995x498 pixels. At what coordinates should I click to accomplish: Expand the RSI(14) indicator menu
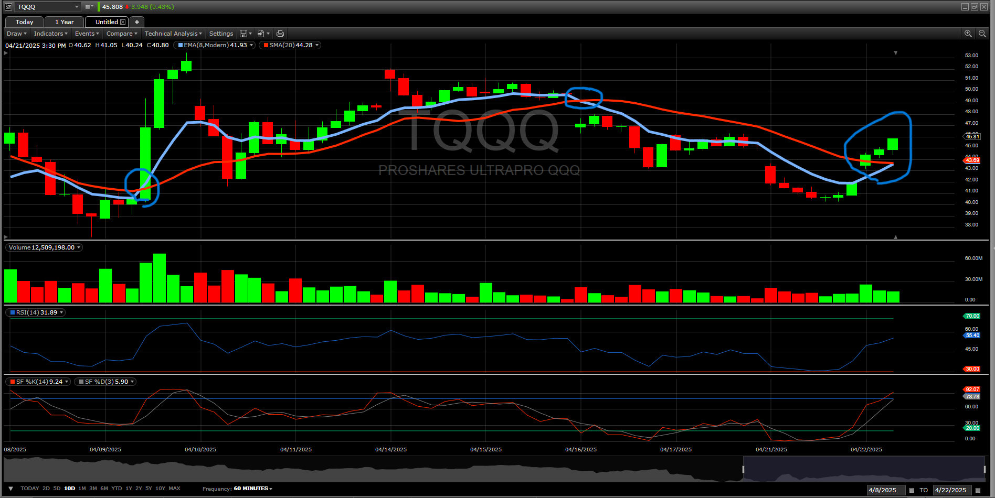61,312
